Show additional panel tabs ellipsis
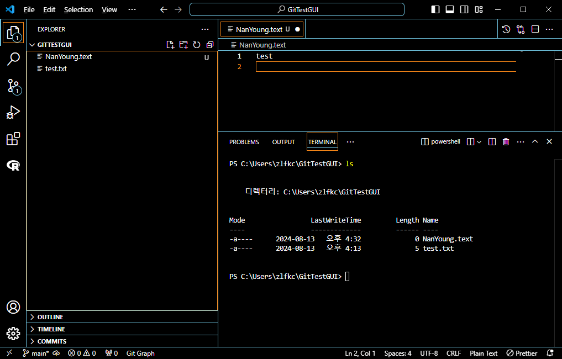This screenshot has height=359, width=562. click(350, 142)
